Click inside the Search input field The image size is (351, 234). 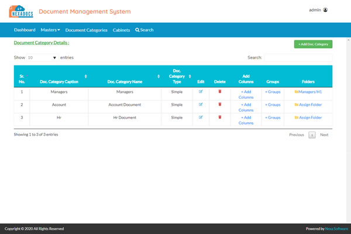click(x=298, y=58)
